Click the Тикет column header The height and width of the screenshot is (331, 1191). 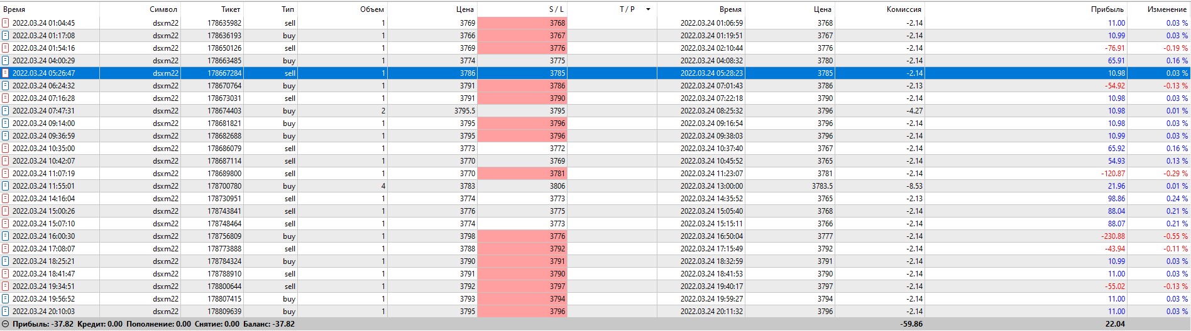tap(231, 9)
